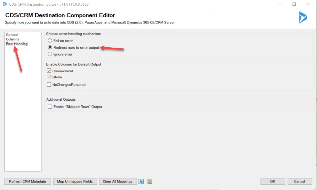Image resolution: width=317 pixels, height=190 pixels.
Task: Minimize the Destination Editor window
Action: point(280,4)
